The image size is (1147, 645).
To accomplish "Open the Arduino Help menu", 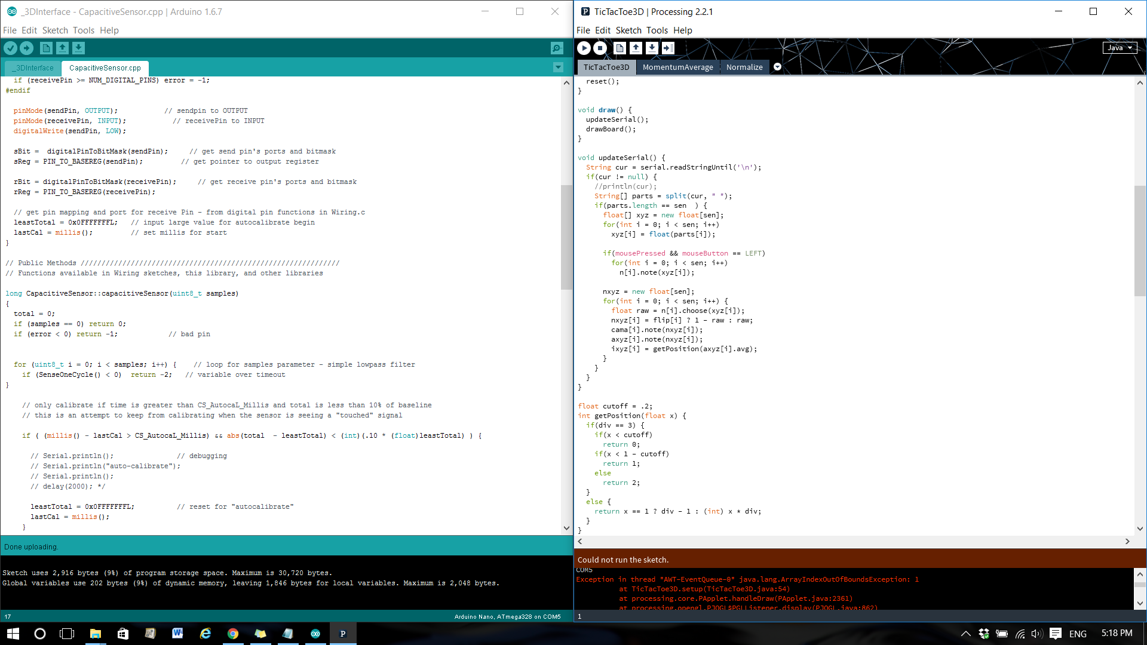I will pos(109,30).
